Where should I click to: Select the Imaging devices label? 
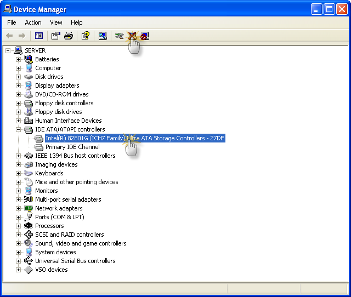click(x=56, y=164)
